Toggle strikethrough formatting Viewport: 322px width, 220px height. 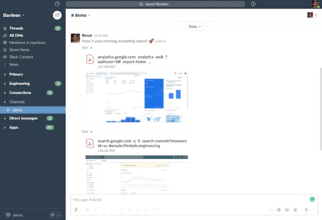pyautogui.click(x=104, y=210)
